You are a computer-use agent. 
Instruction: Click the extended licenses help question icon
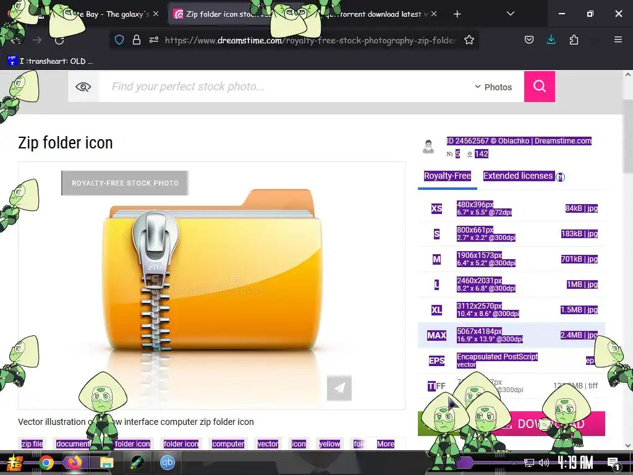click(560, 177)
